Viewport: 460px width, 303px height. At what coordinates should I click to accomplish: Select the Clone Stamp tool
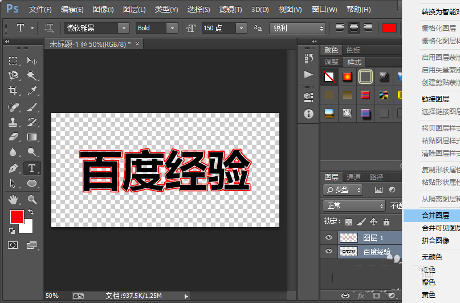coord(13,122)
